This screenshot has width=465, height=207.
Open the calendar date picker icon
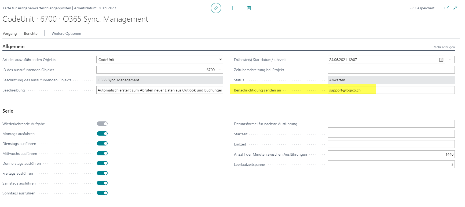pos(441,60)
